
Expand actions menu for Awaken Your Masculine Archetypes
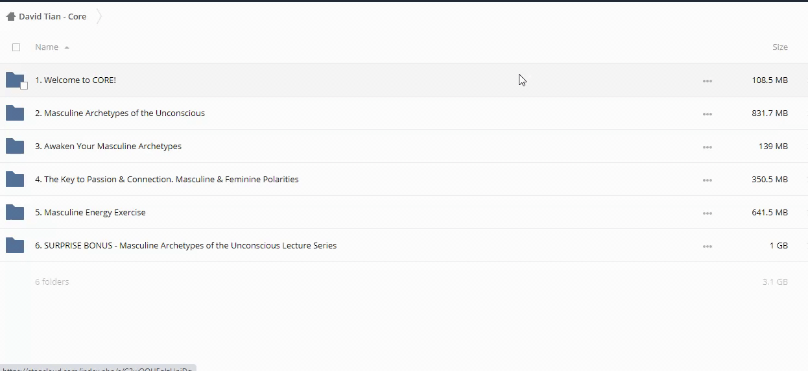click(707, 147)
